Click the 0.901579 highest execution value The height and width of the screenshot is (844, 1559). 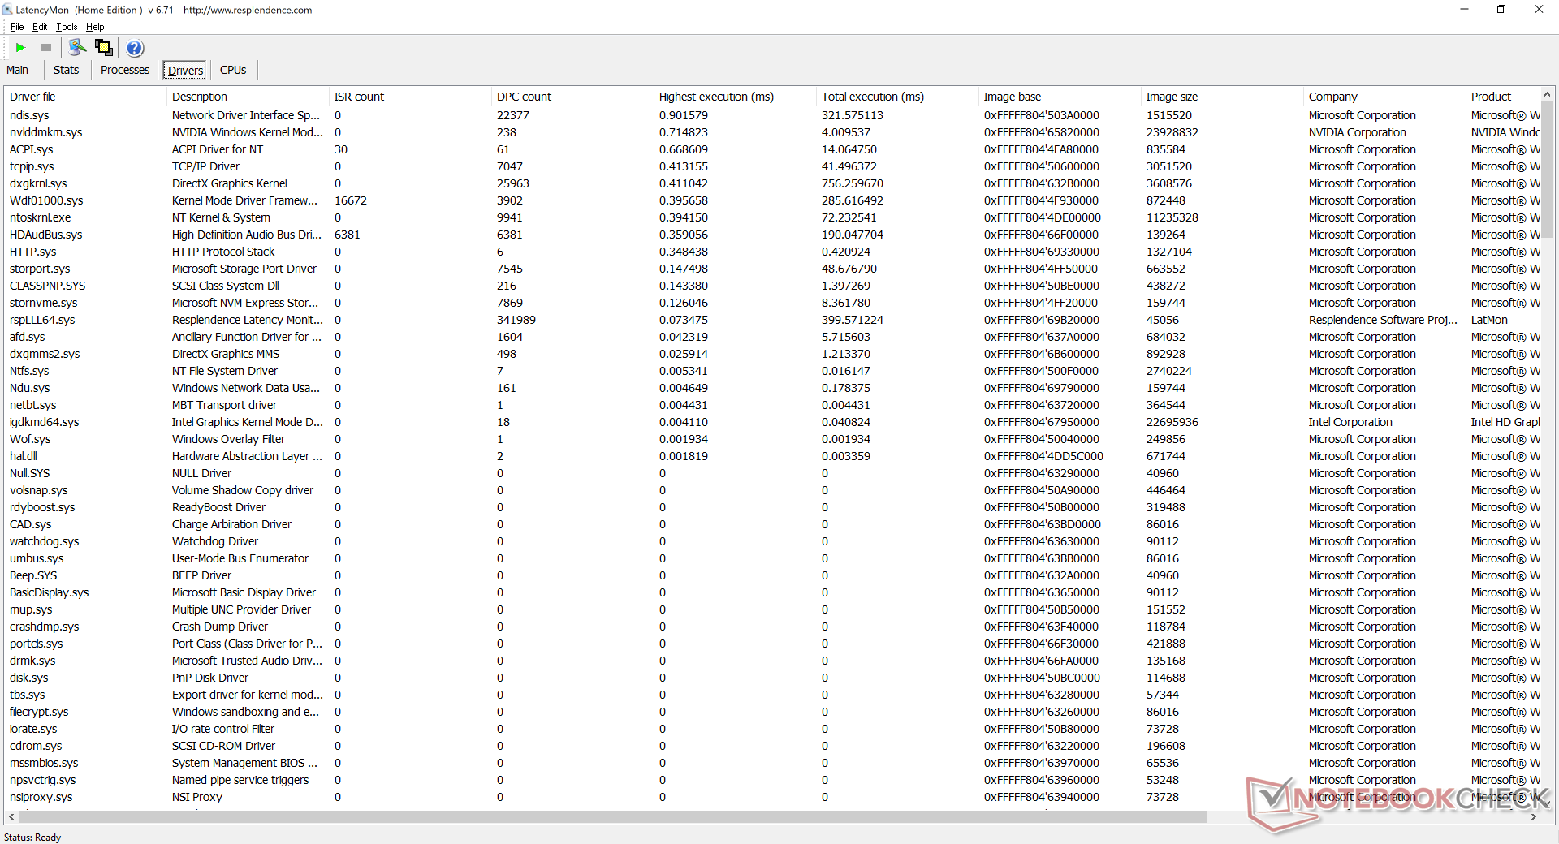[x=684, y=115]
